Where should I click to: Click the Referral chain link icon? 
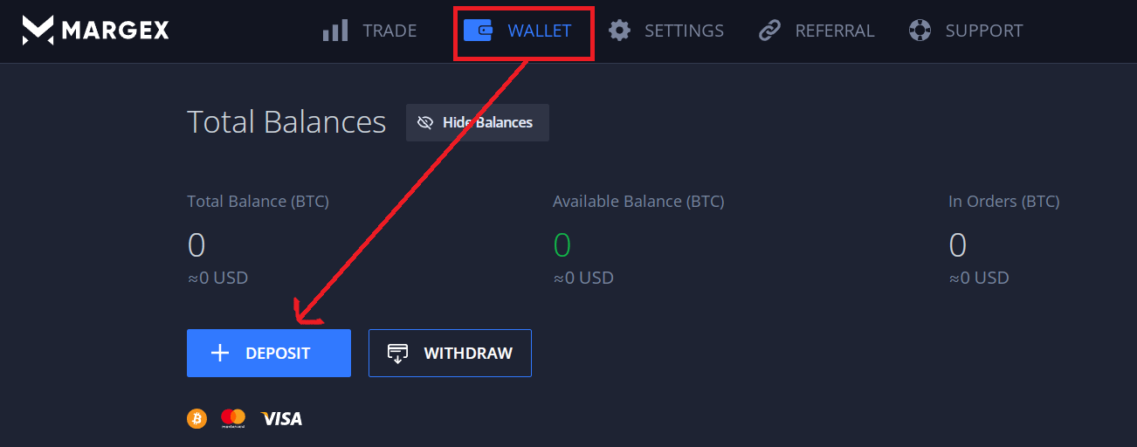769,31
